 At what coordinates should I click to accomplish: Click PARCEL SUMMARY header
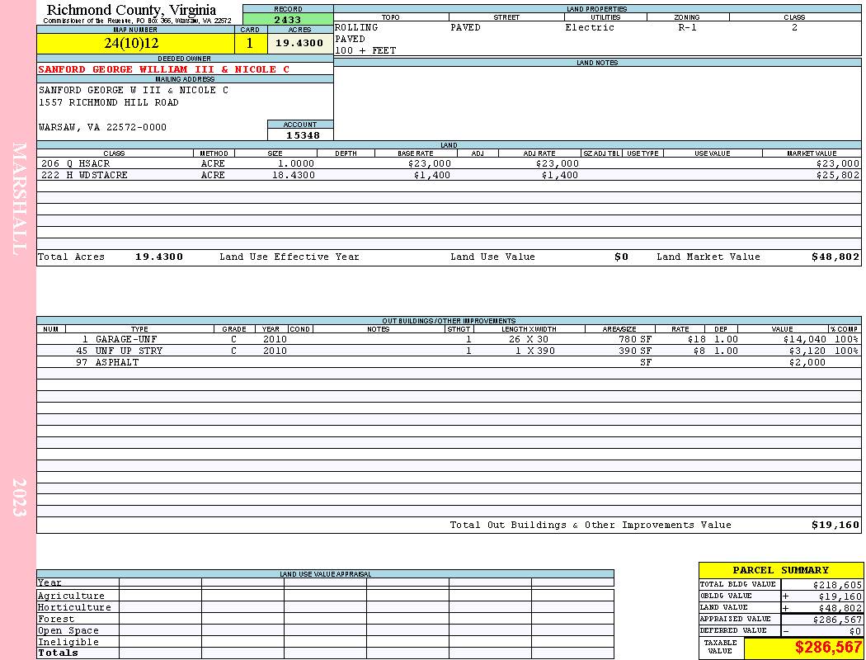click(x=780, y=570)
